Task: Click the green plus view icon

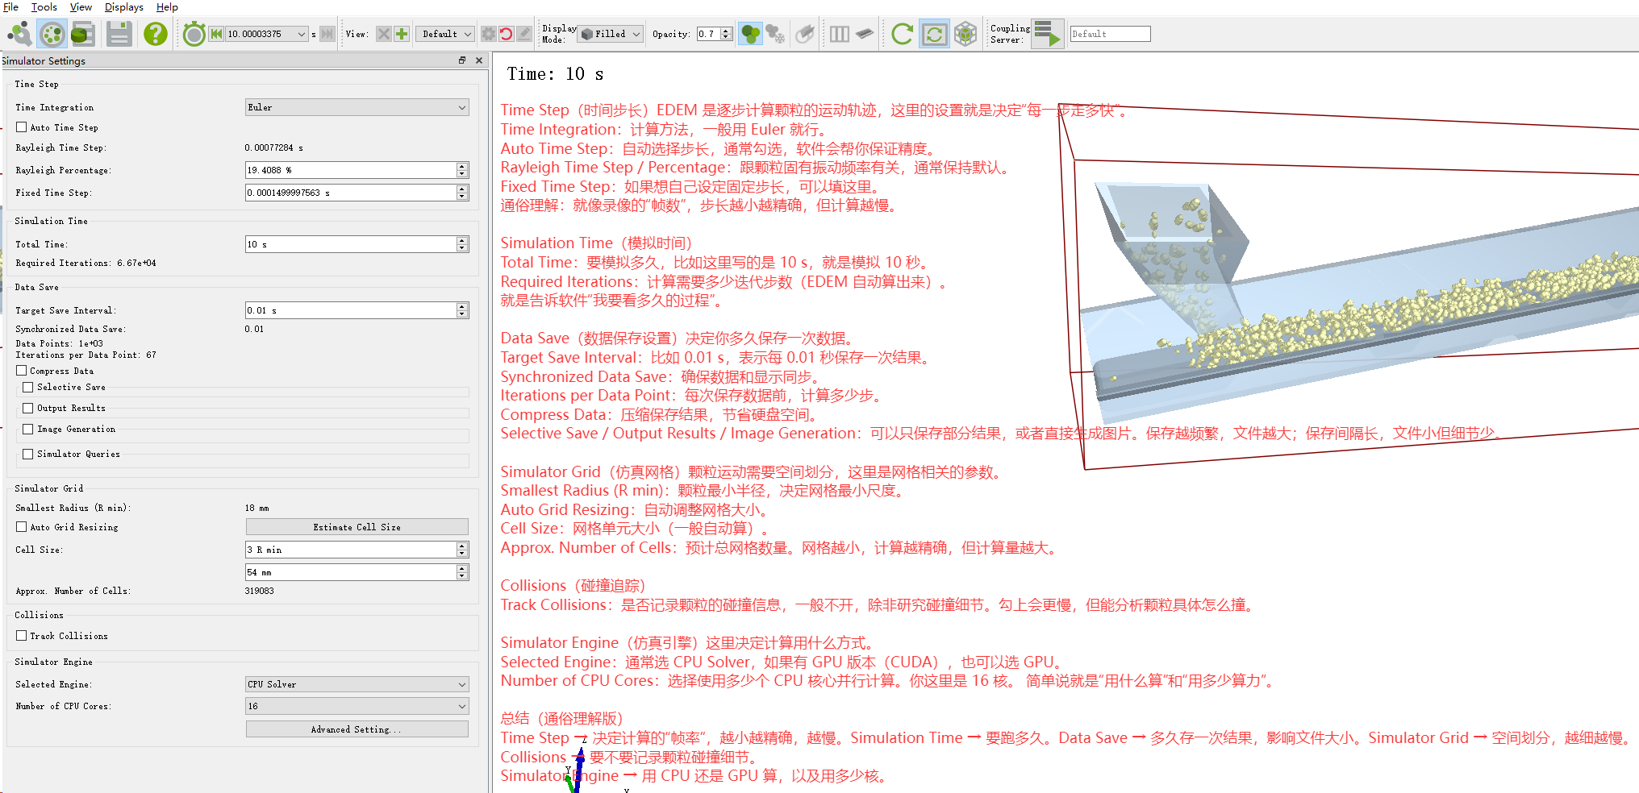Action: (x=402, y=34)
